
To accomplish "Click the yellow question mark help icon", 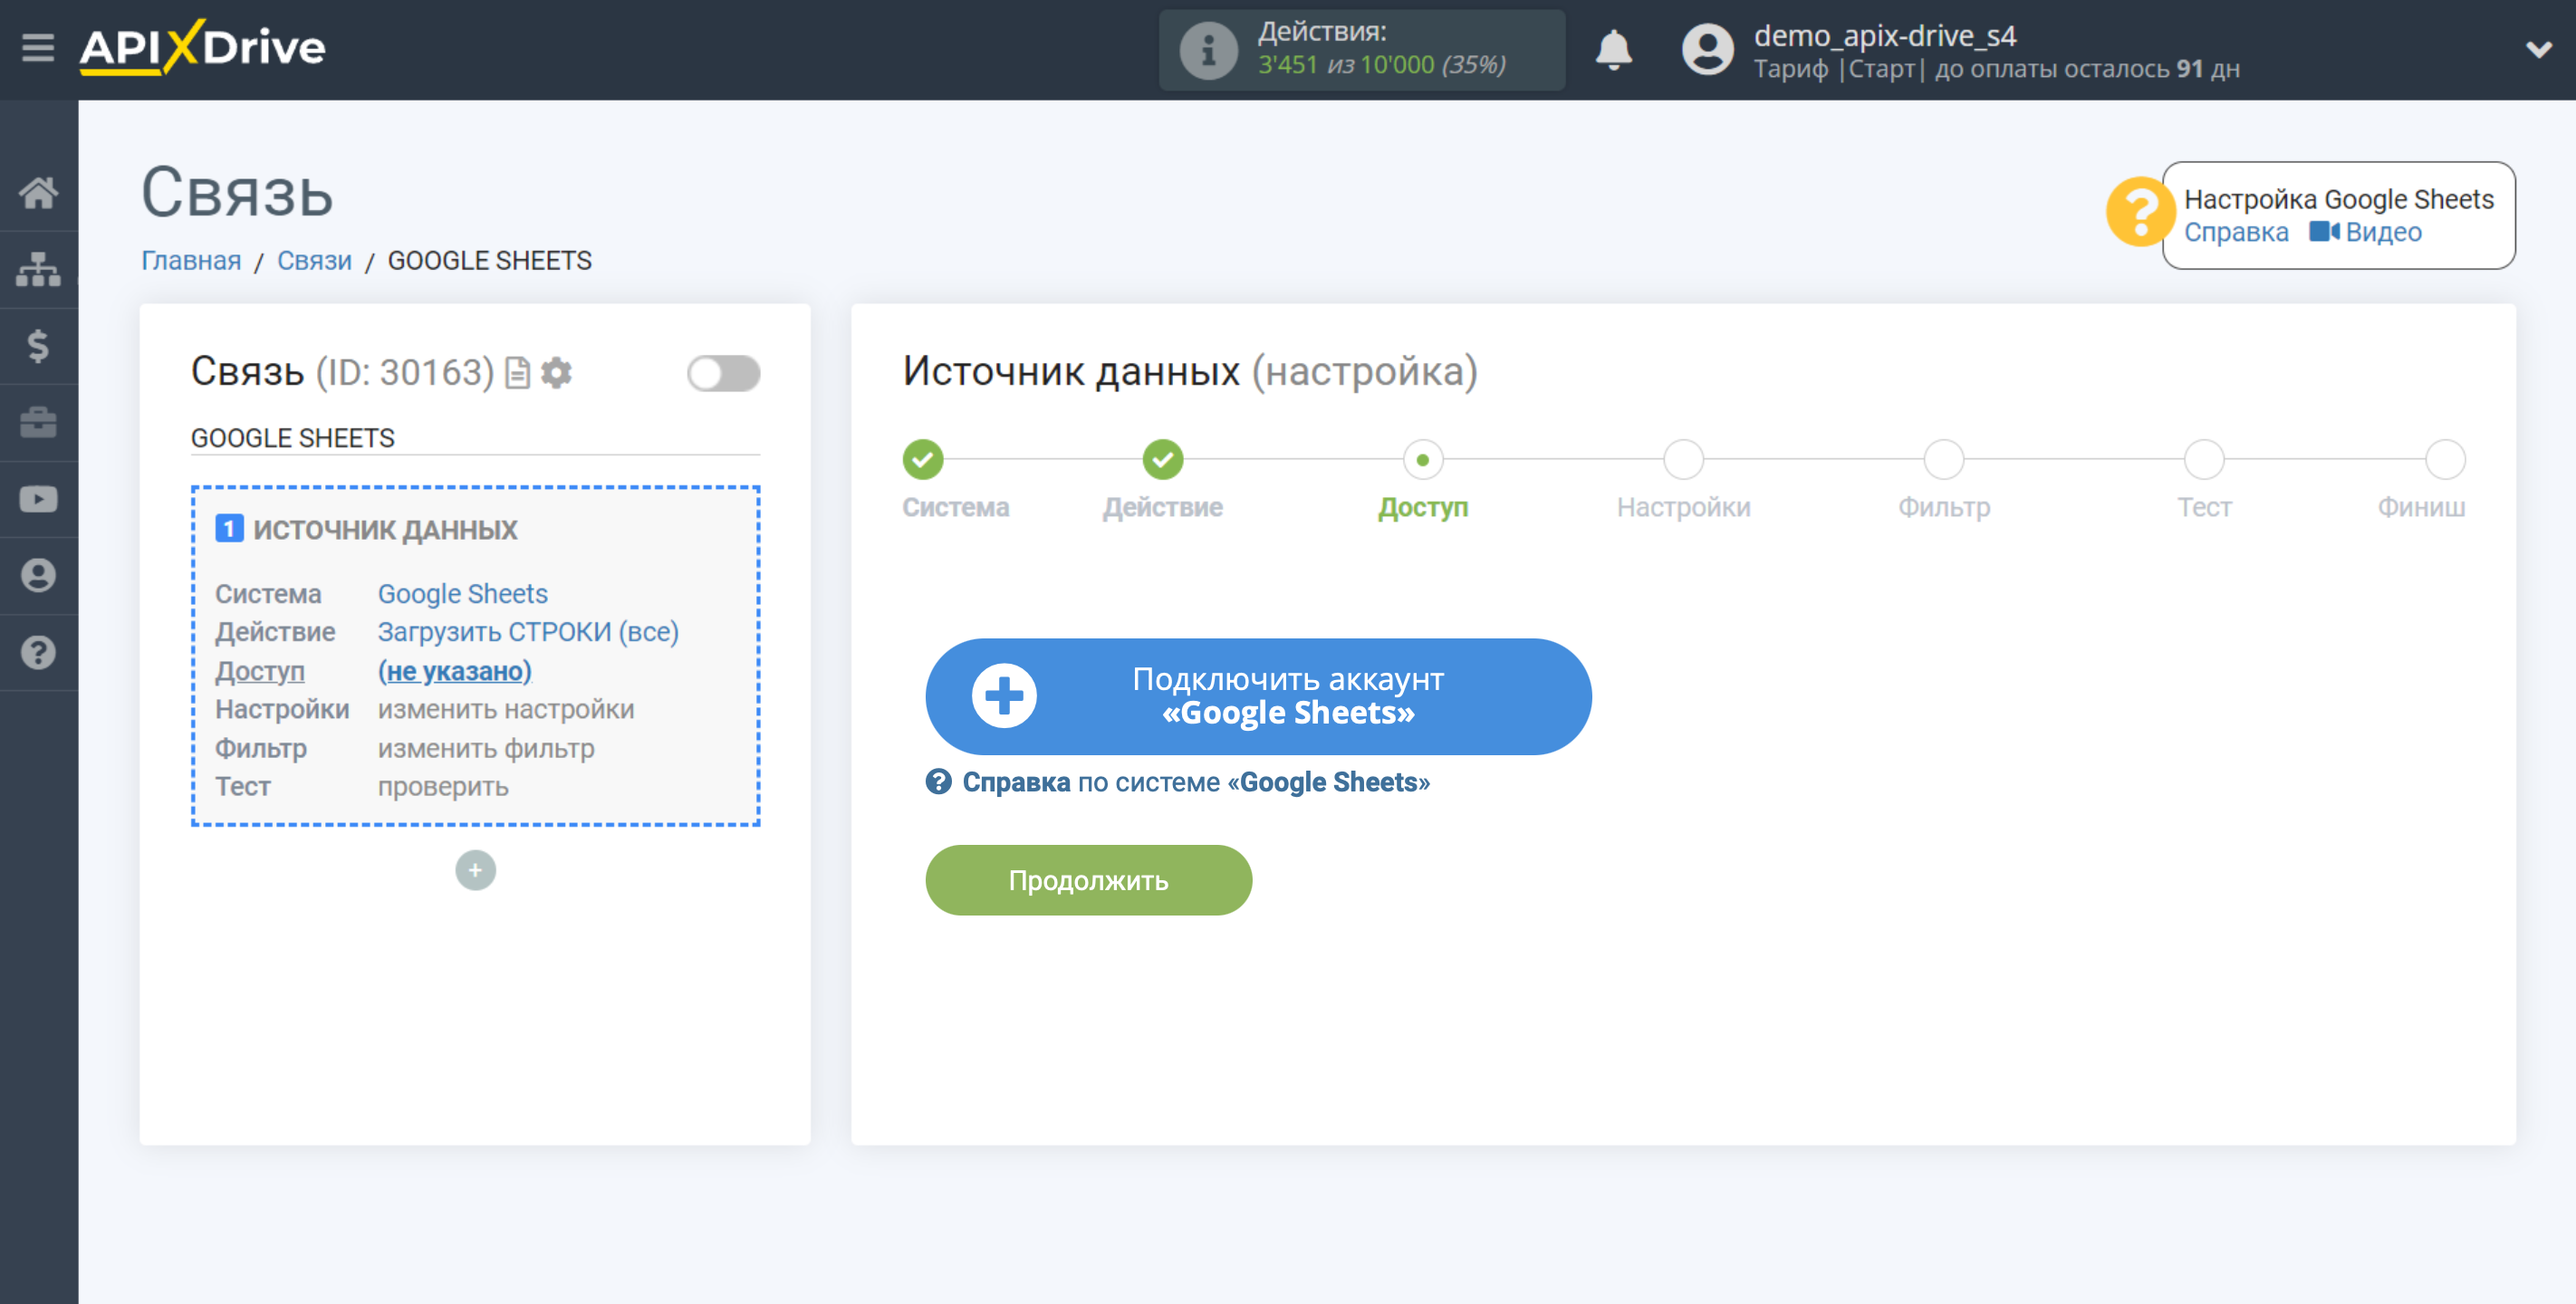I will (2139, 211).
